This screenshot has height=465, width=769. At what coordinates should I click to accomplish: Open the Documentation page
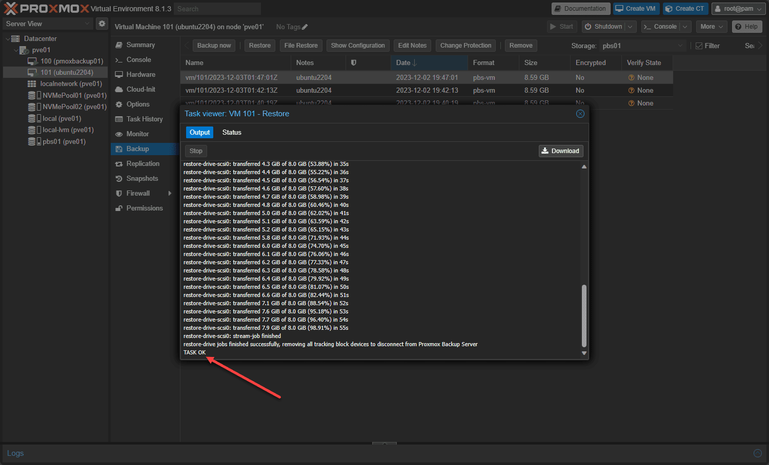coord(580,9)
